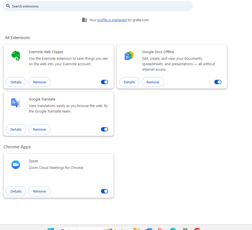
Task: Click the Google Translate description text
Action: (68, 108)
